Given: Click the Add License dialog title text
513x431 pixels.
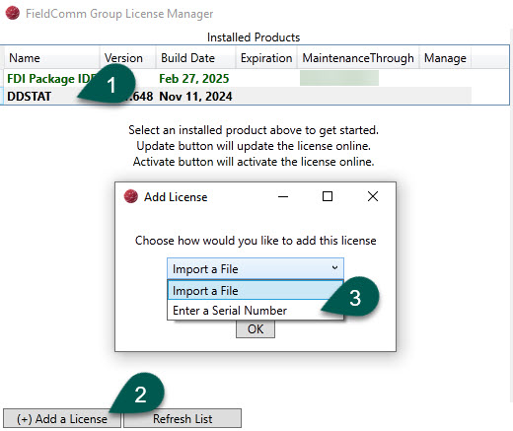Looking at the screenshot, I should (x=176, y=197).
